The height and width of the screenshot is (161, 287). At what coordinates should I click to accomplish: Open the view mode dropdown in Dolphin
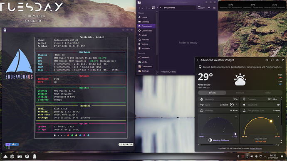(157, 7)
